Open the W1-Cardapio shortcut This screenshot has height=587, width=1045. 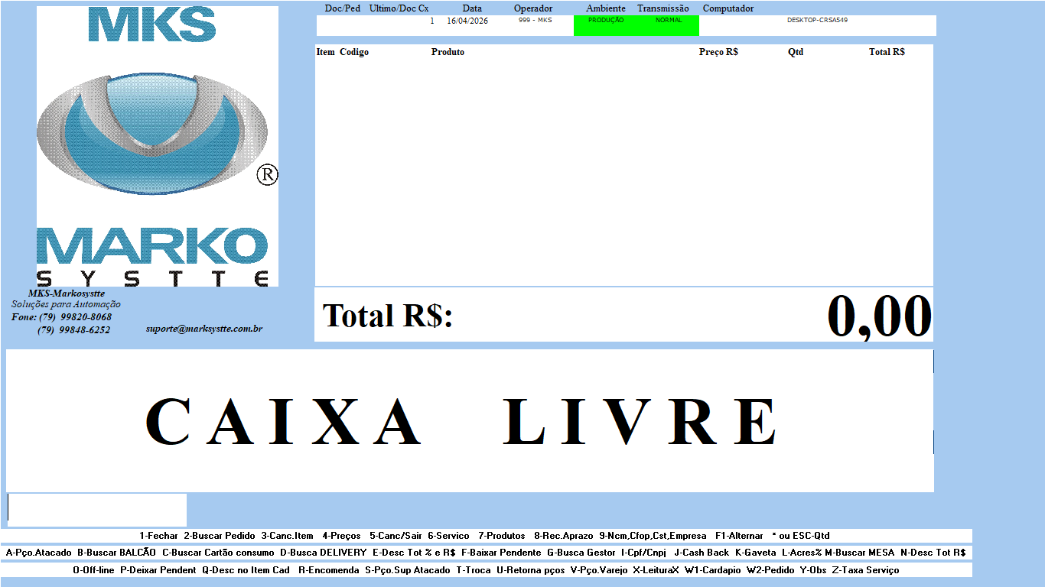[x=713, y=570]
